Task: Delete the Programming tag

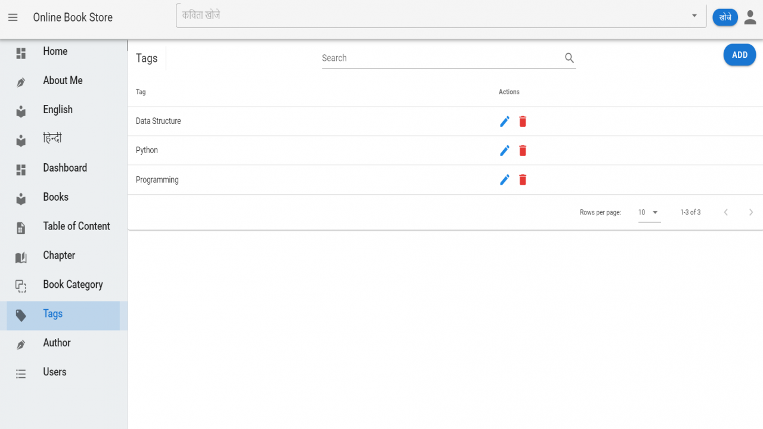Action: point(523,180)
